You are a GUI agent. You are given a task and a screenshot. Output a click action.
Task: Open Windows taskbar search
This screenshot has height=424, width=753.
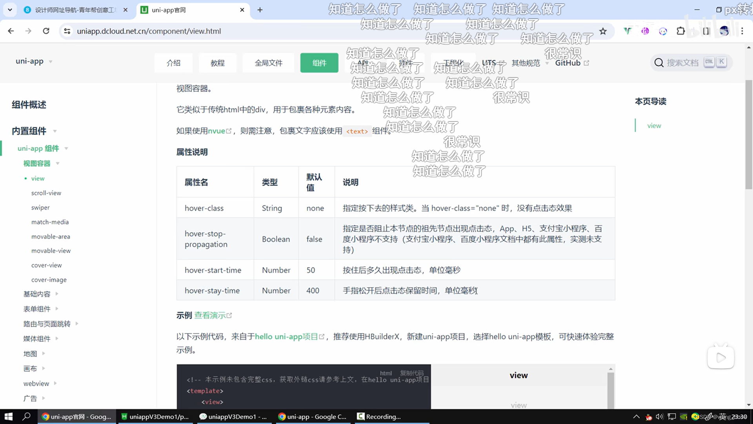click(26, 417)
